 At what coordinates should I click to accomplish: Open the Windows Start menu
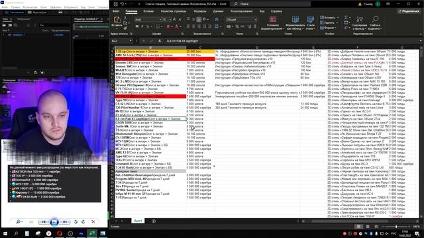pos(5,233)
